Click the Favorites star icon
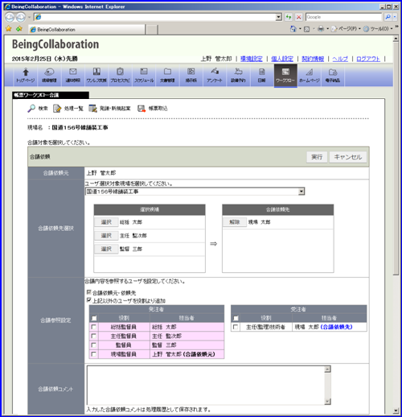402x417 pixels. (9, 29)
